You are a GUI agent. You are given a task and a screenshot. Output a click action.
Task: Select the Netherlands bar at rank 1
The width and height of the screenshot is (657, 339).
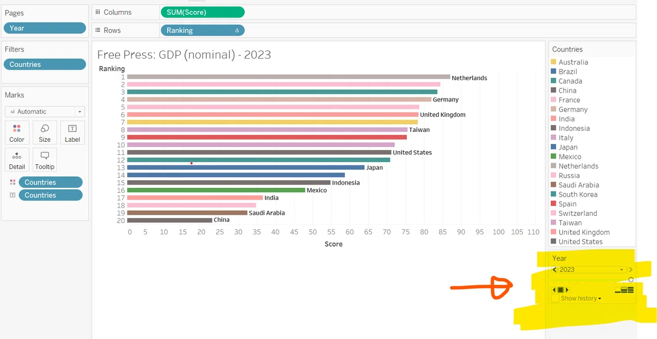click(x=289, y=77)
